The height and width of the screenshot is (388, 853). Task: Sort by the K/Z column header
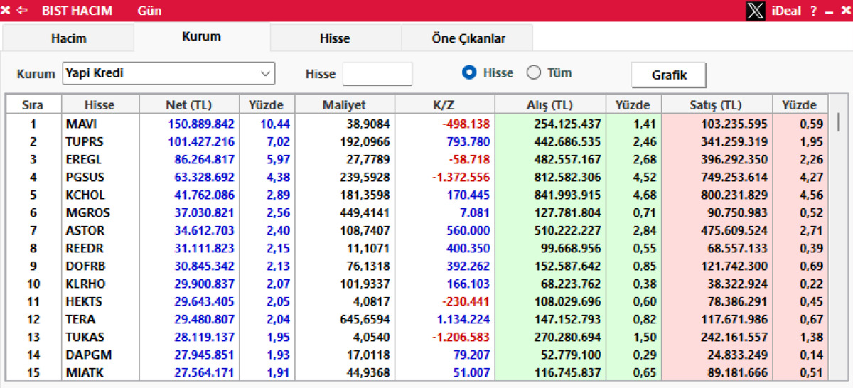coord(444,105)
